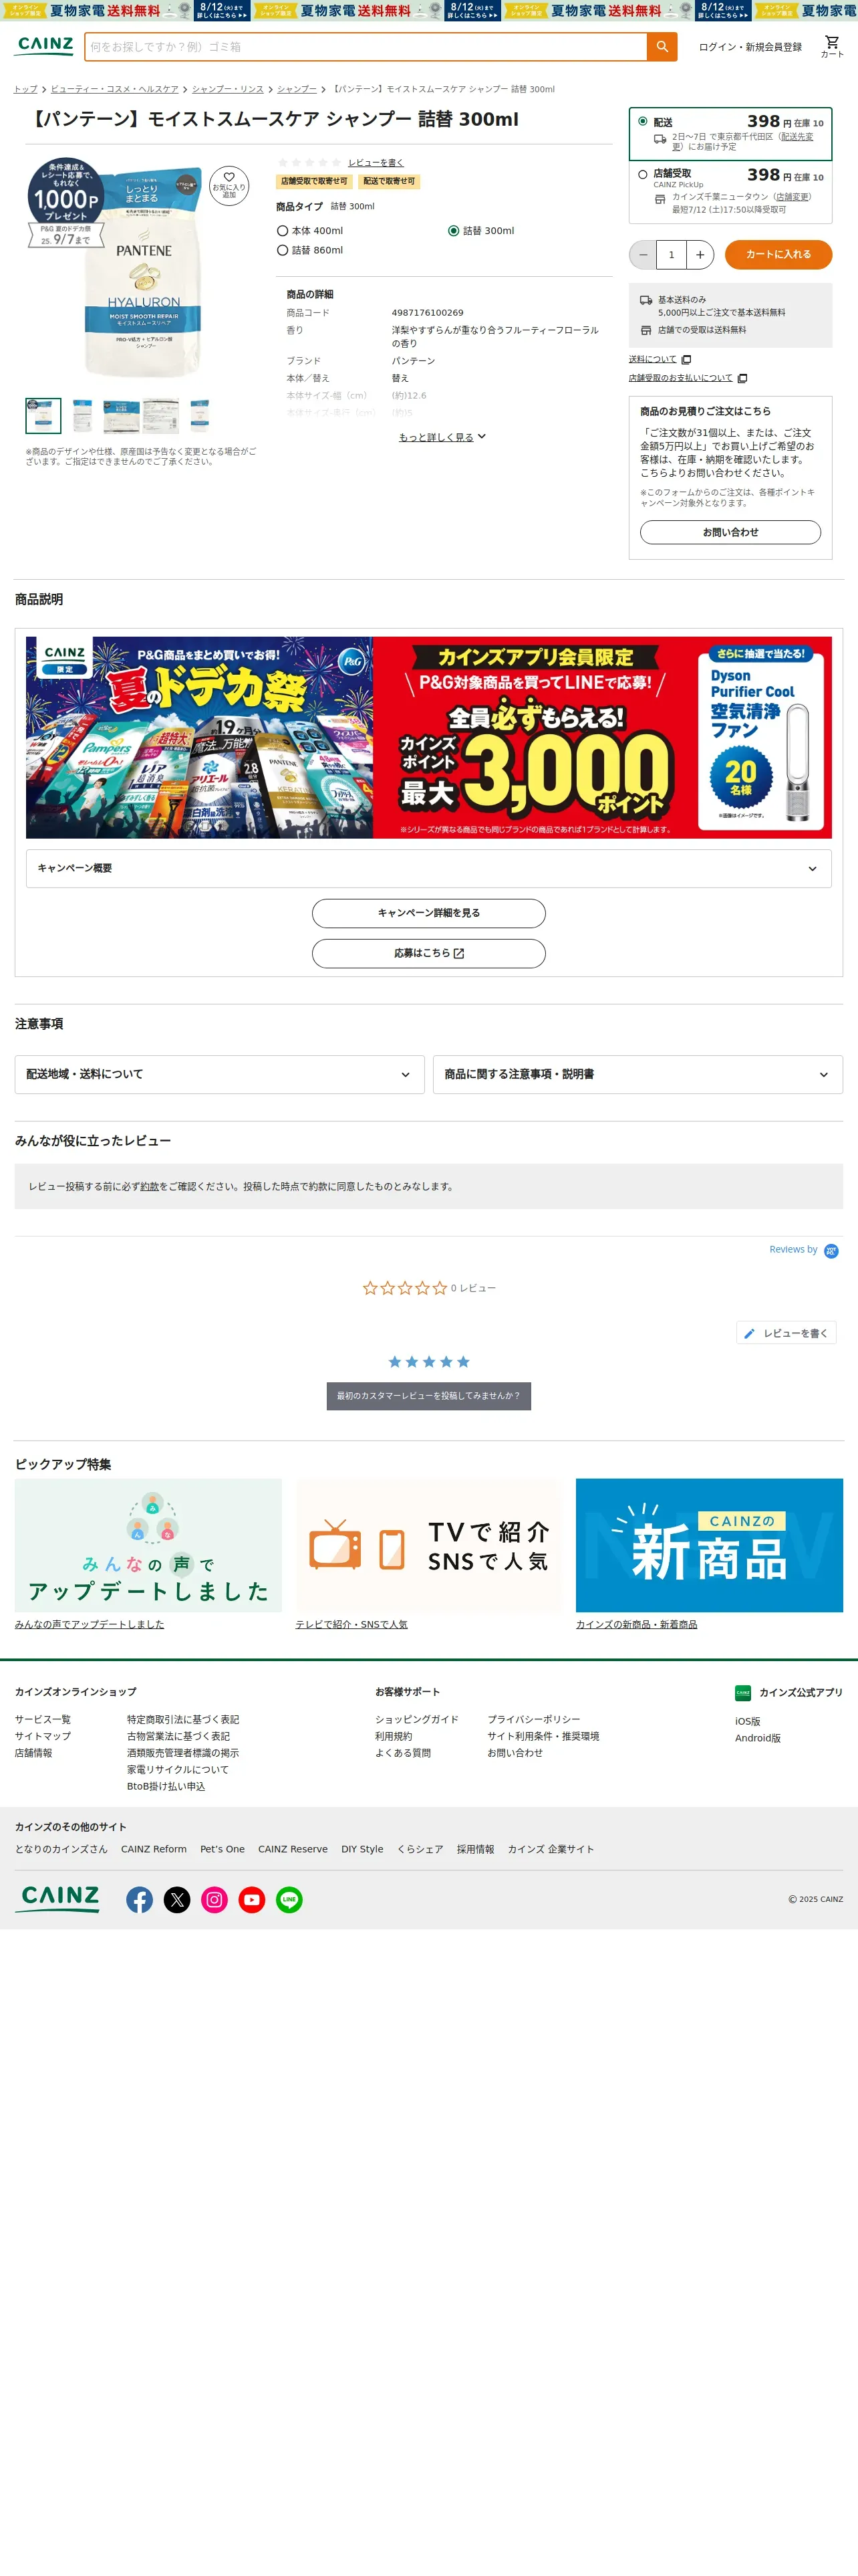Click the Reviews by badge icon
The image size is (858, 2576).
(x=831, y=1250)
